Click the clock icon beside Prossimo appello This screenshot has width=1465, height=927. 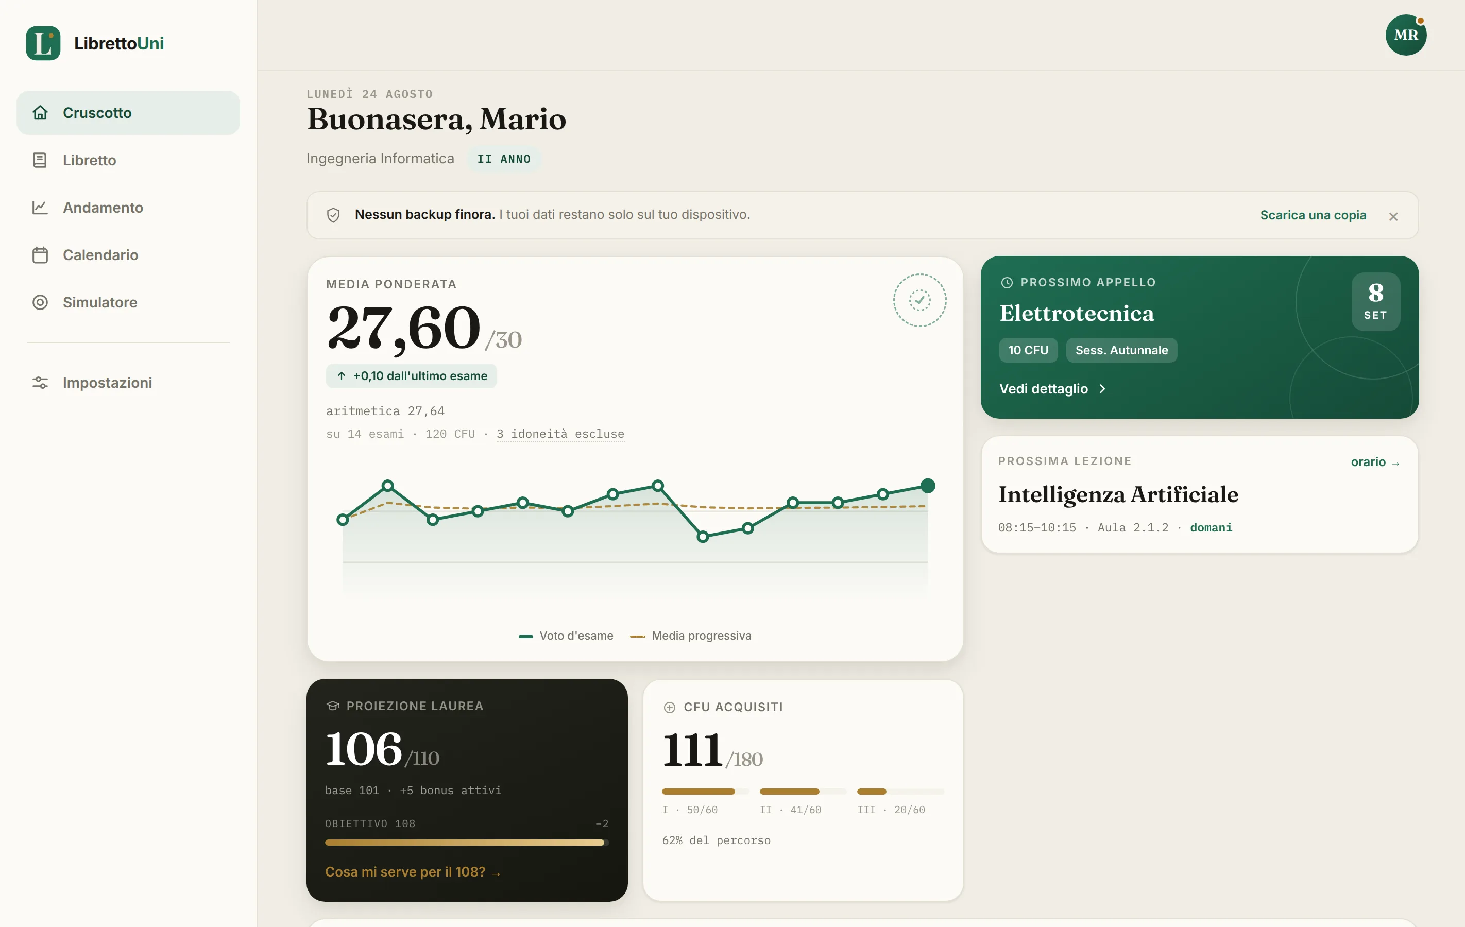click(1007, 282)
